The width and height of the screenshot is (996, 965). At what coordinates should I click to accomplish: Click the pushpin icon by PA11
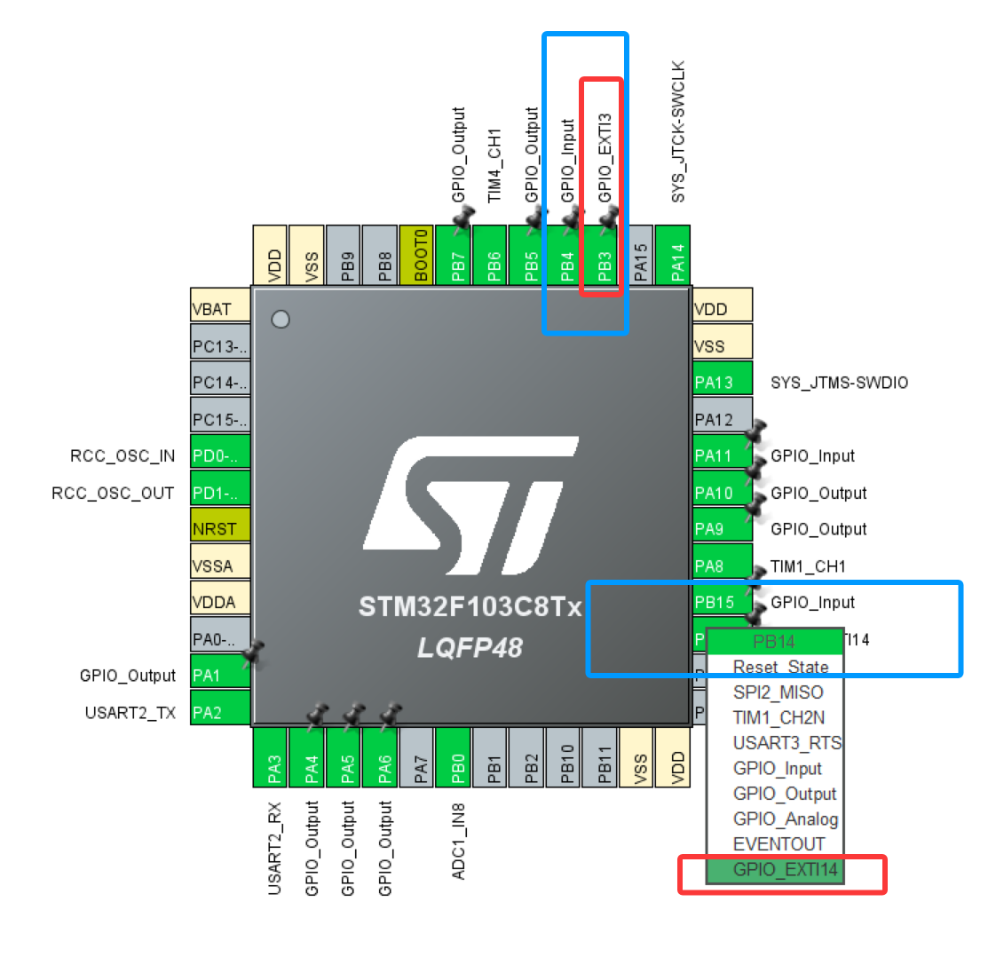pyautogui.click(x=755, y=432)
